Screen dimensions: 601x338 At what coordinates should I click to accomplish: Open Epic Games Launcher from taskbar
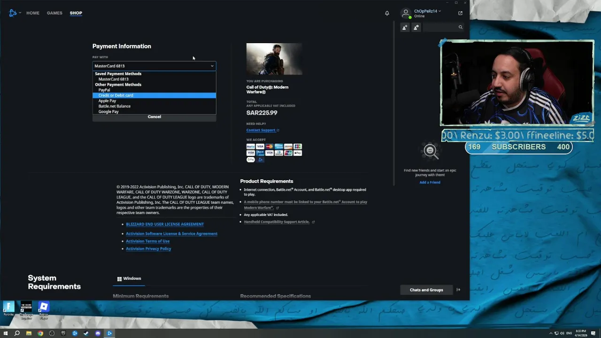tap(63, 333)
